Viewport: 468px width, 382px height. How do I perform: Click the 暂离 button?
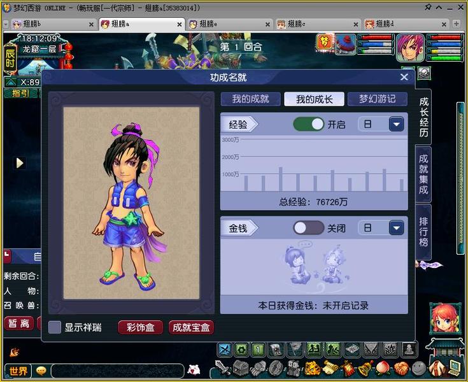[x=19, y=323]
